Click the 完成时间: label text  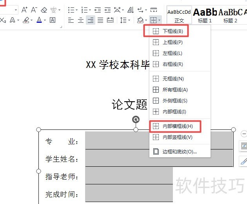pos(62,194)
